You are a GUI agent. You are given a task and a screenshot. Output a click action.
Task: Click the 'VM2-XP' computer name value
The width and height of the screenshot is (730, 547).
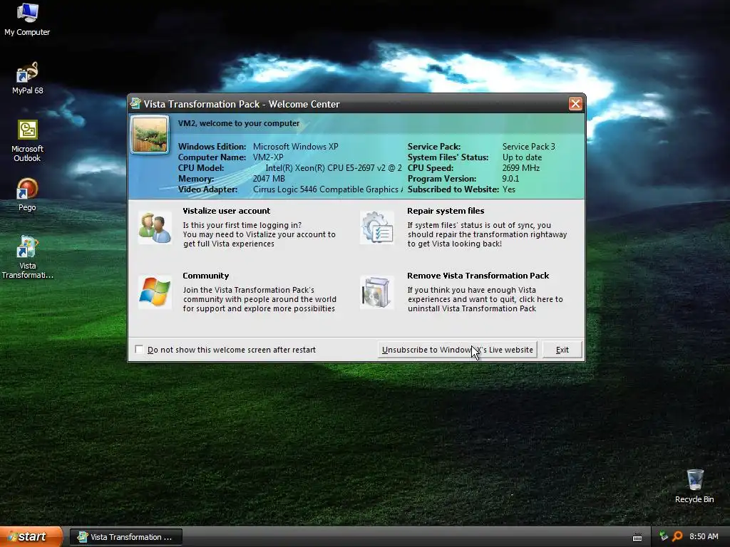pos(268,157)
